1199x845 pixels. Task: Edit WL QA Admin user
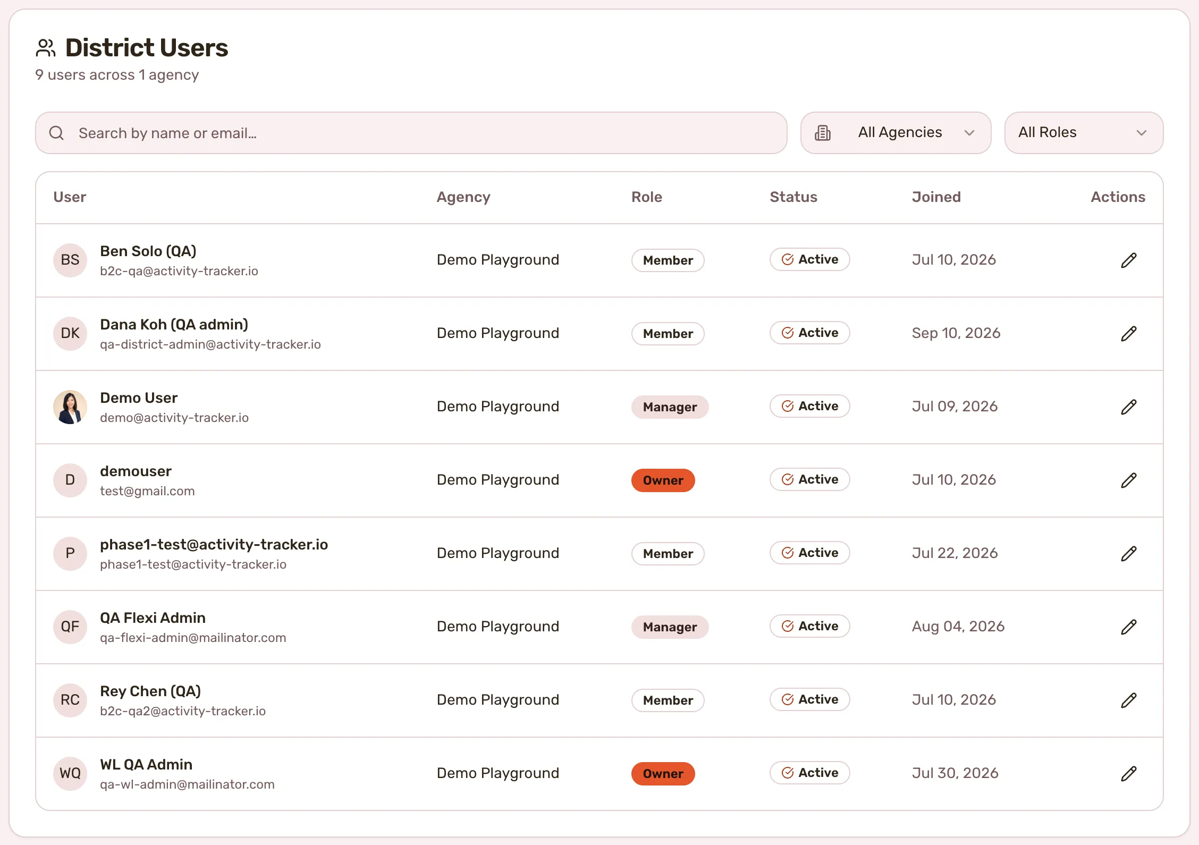(x=1129, y=774)
